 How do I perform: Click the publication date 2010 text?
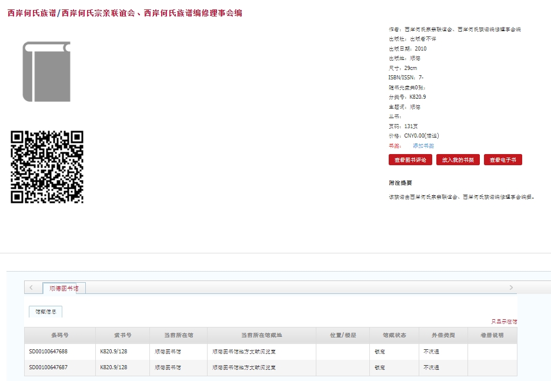point(420,48)
